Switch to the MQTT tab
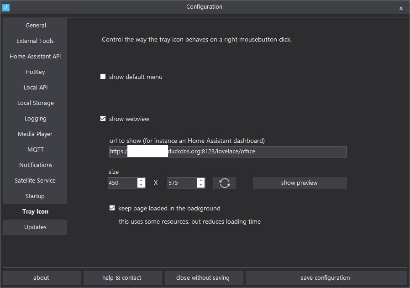Screen dimensions: 410x288 pyautogui.click(x=35, y=150)
